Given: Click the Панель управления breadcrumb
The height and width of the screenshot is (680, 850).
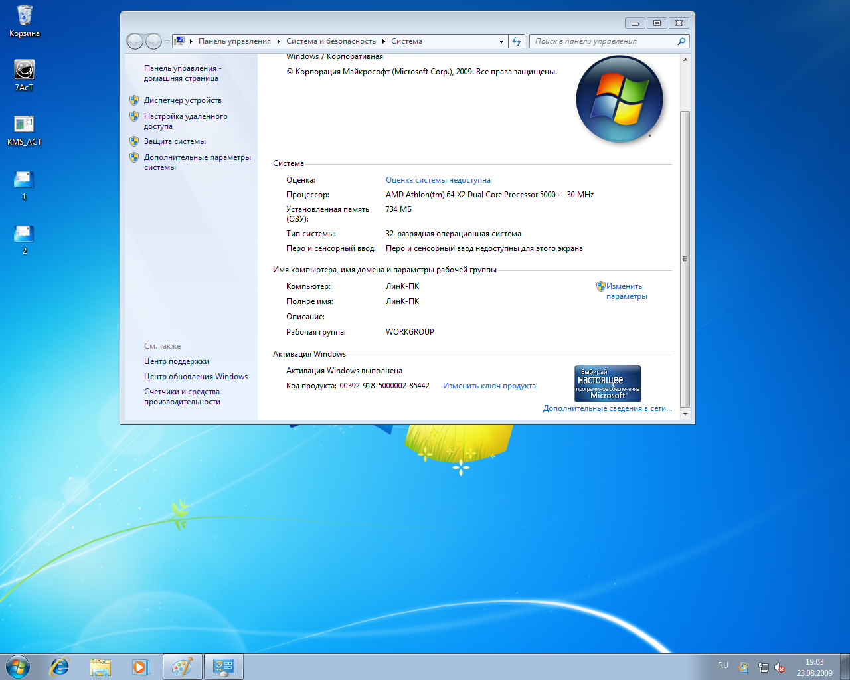Looking at the screenshot, I should [234, 41].
